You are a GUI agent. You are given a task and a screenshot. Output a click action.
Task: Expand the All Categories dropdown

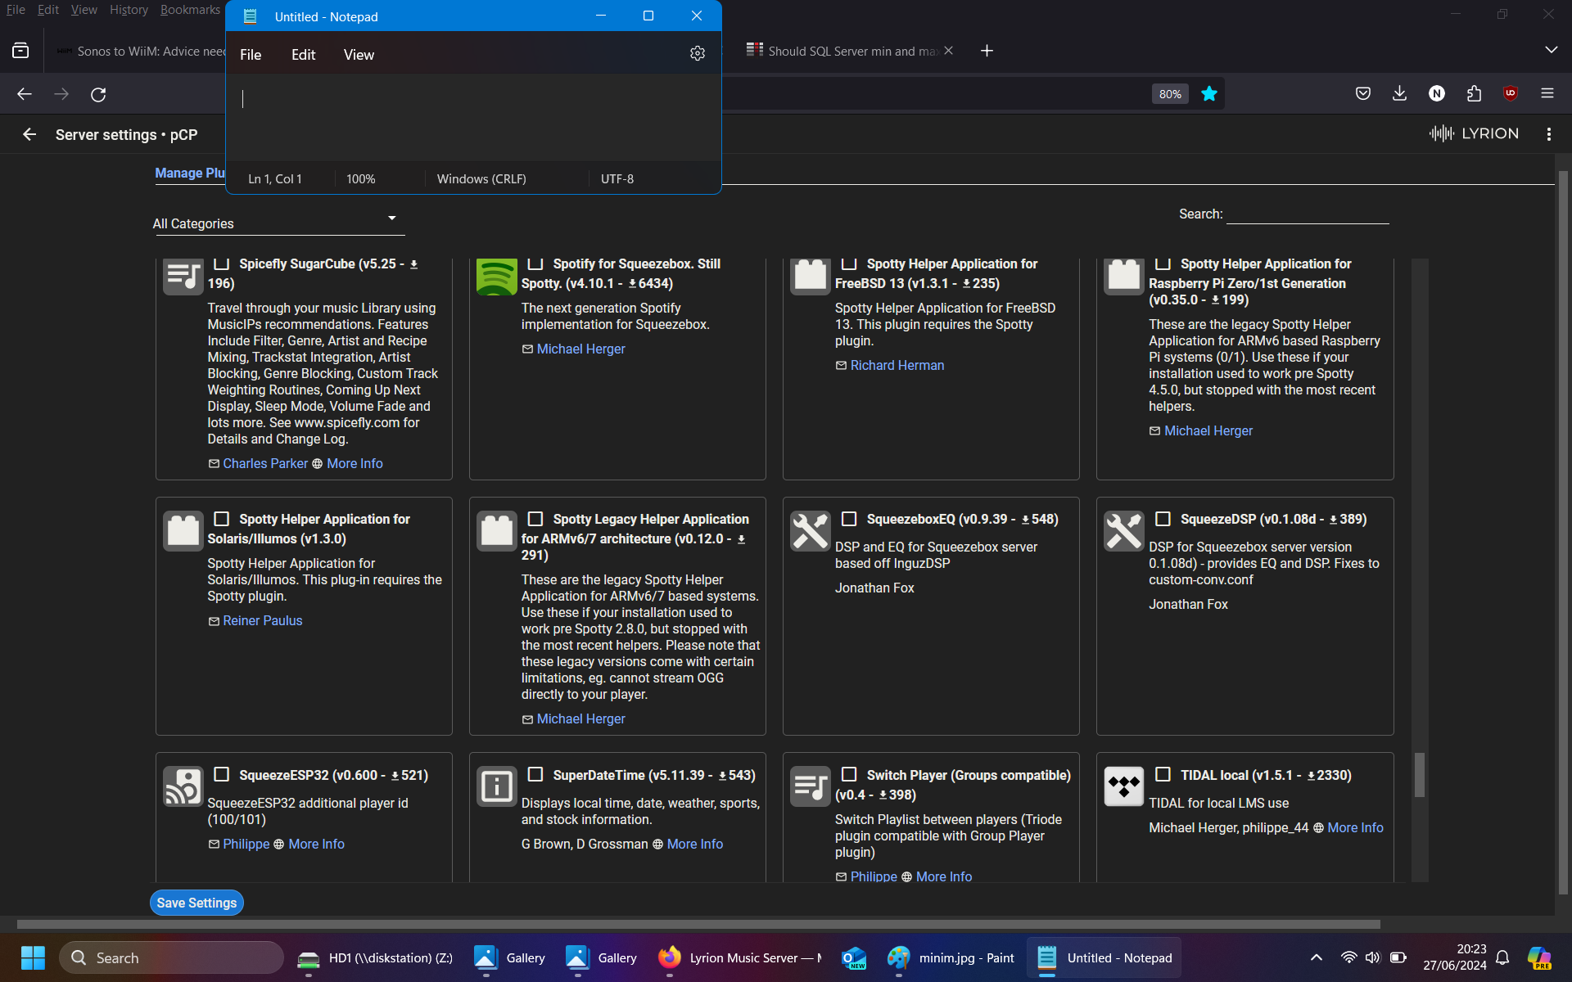pyautogui.click(x=278, y=223)
